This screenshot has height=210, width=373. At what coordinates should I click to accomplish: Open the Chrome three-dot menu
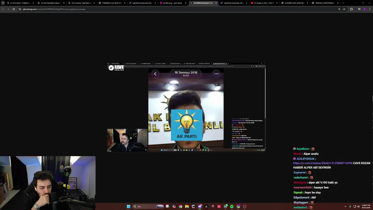pyautogui.click(x=370, y=9)
